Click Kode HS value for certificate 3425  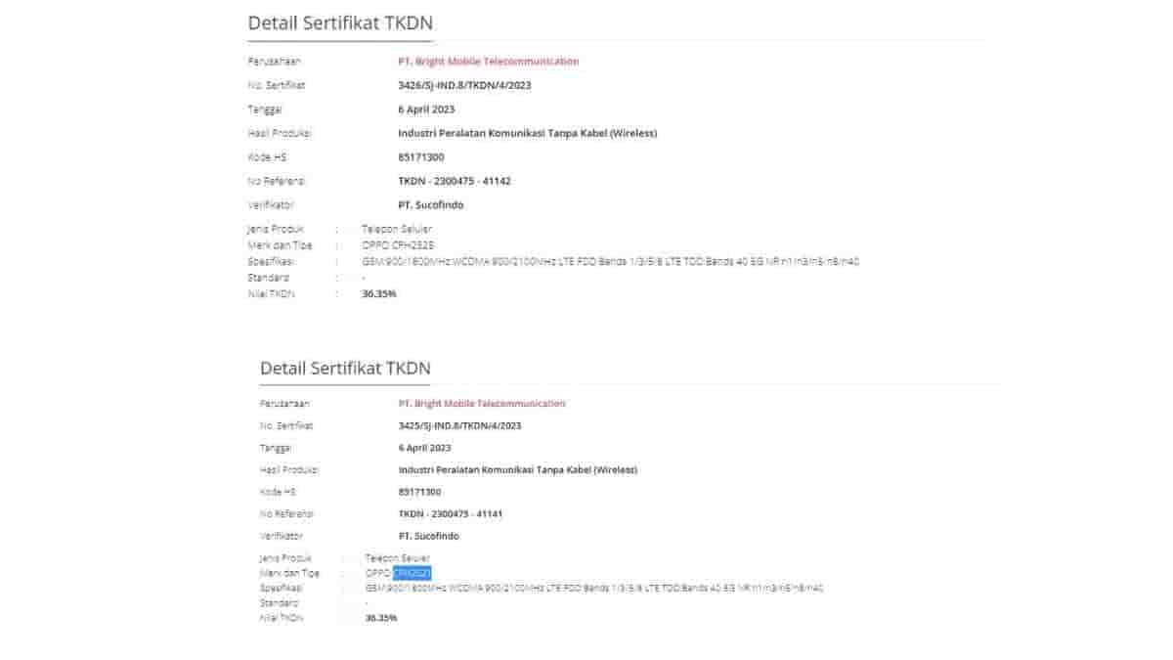tap(419, 492)
